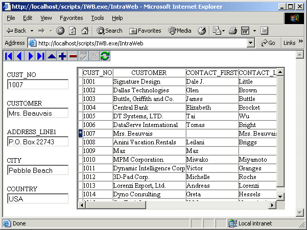Image resolution: width=307 pixels, height=230 pixels.
Task: Print the page with the printer icon
Action: [x=233, y=31]
